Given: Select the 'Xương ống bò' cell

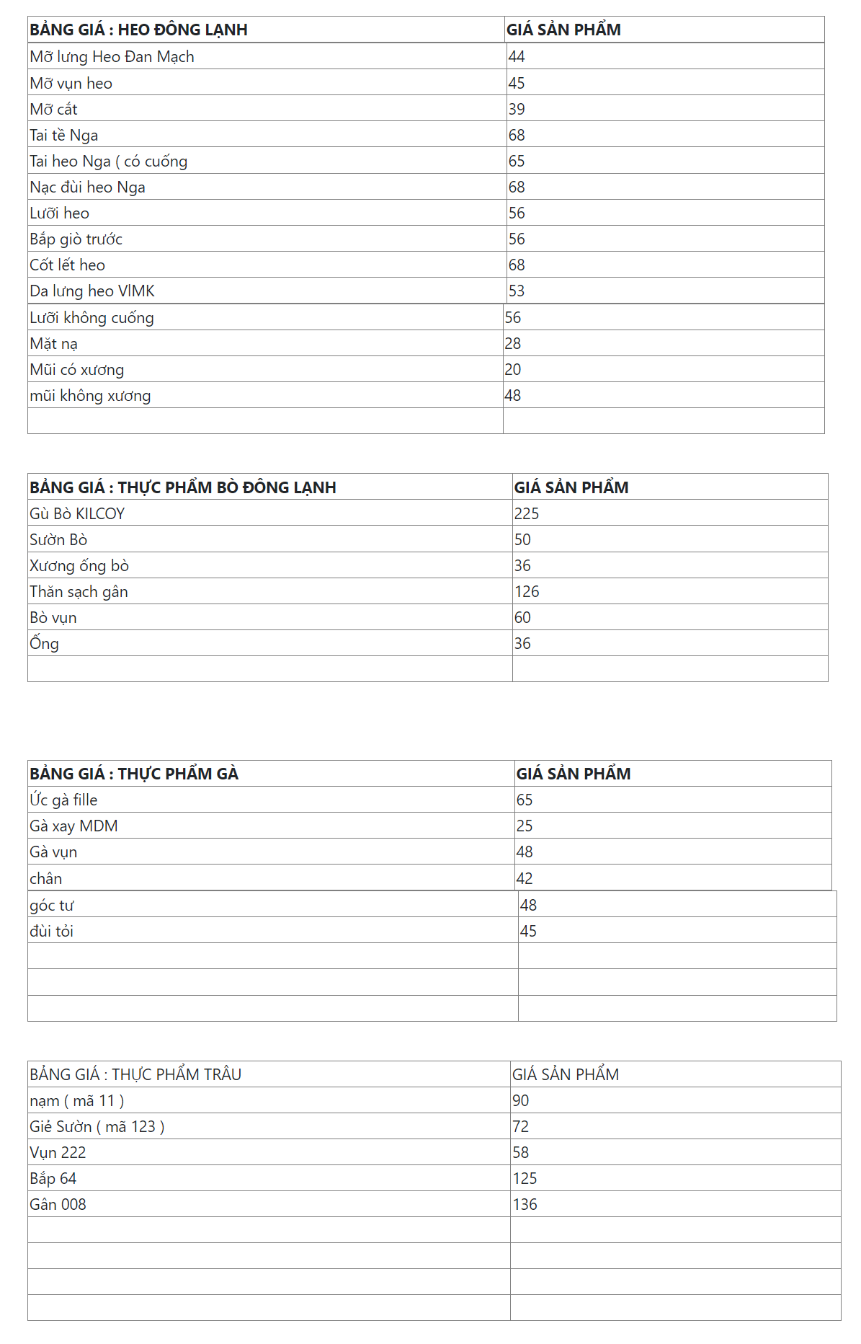Looking at the screenshot, I should [79, 566].
